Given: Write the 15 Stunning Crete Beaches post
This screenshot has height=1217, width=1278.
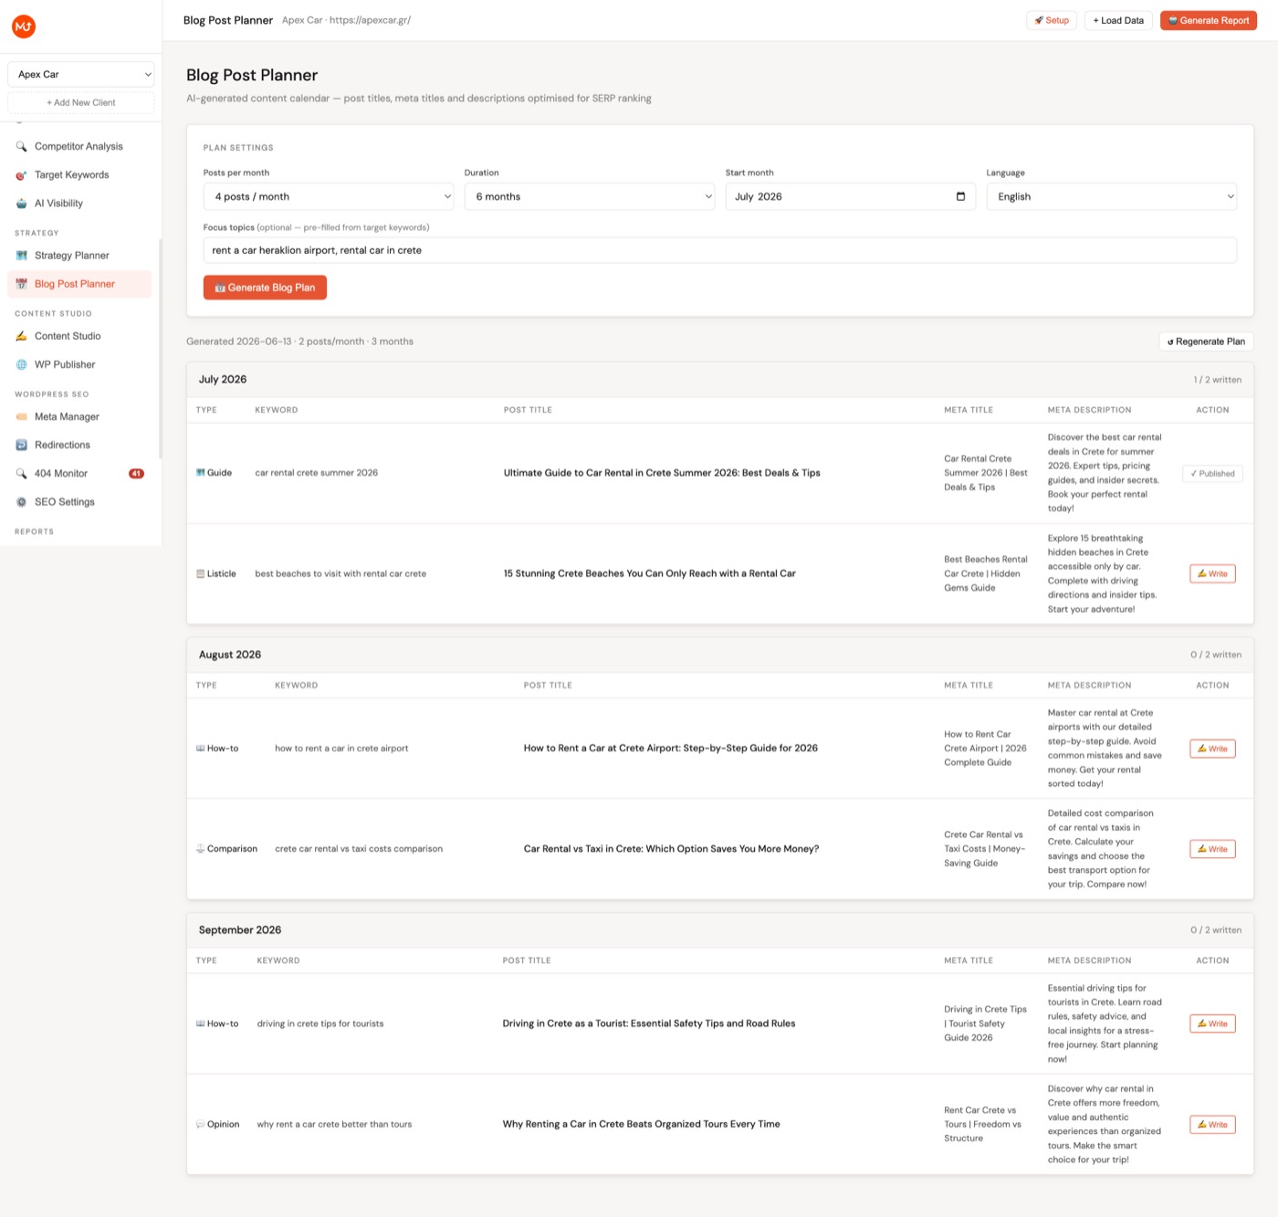Looking at the screenshot, I should coord(1212,574).
